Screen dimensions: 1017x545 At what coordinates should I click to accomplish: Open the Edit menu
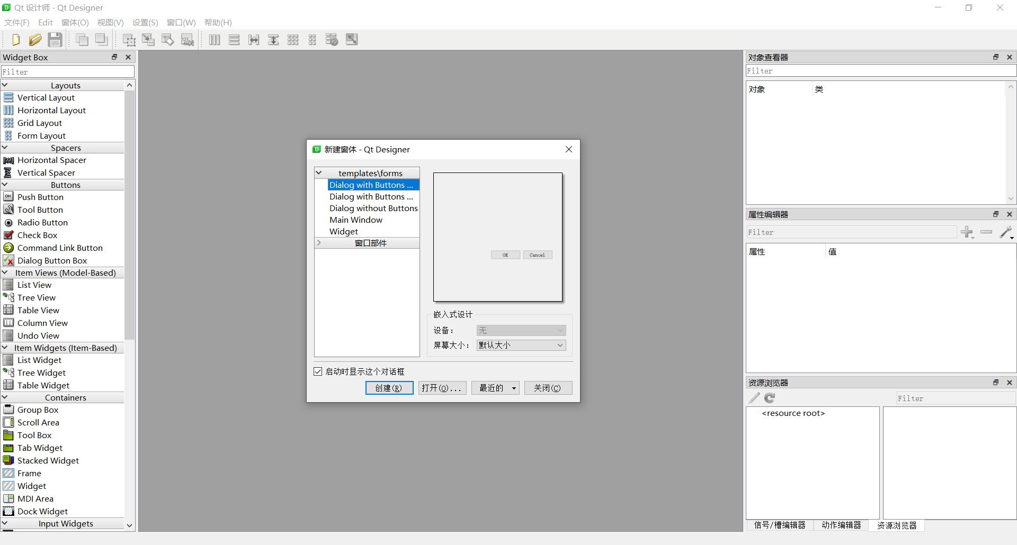[46, 22]
